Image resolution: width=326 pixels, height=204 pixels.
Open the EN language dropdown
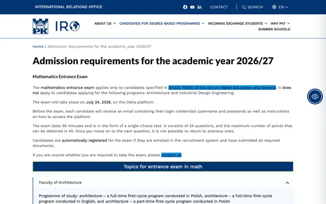(x=283, y=7)
